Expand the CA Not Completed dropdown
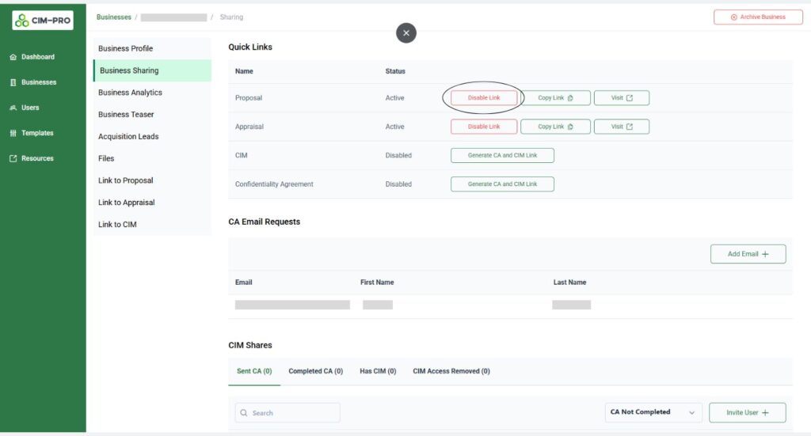Image resolution: width=811 pixels, height=436 pixels. pos(653,412)
